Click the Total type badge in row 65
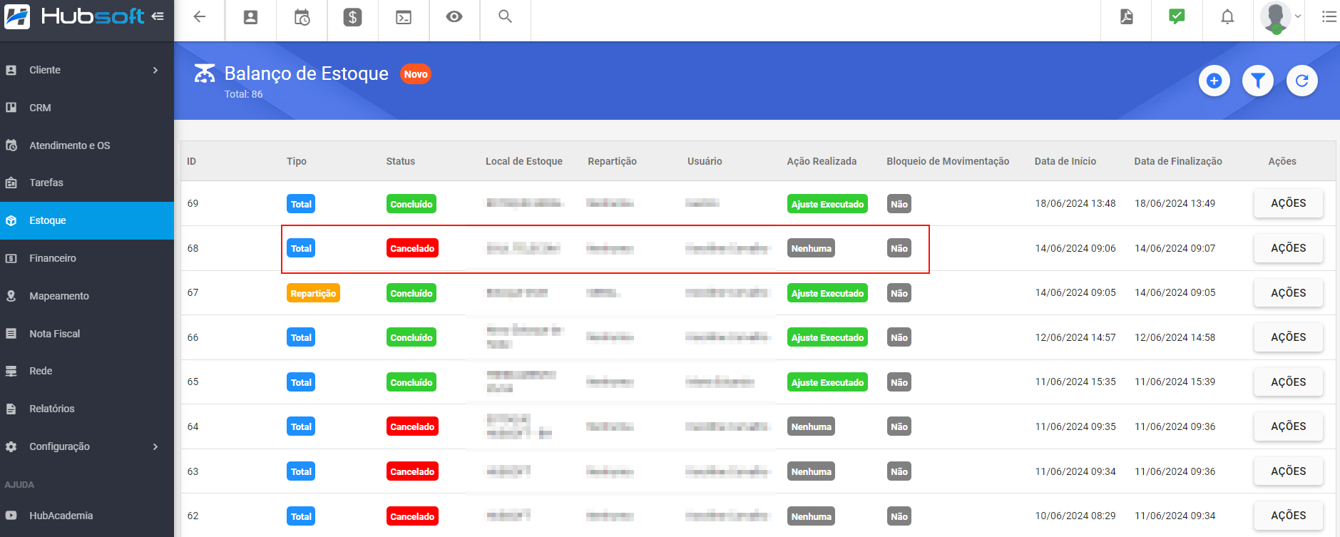 tap(301, 382)
